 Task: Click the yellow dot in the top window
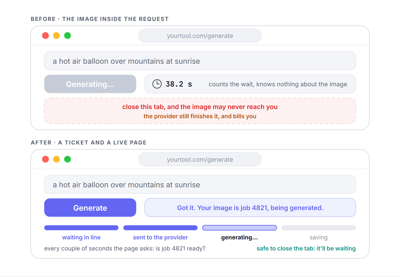coord(56,36)
